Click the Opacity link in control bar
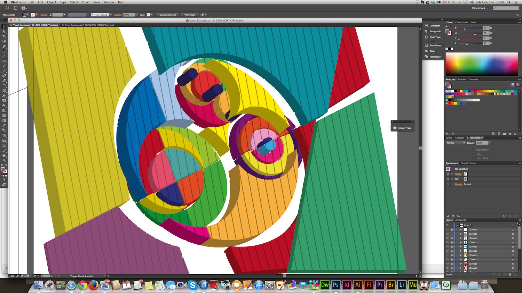The width and height of the screenshot is (522, 293). coord(118,15)
